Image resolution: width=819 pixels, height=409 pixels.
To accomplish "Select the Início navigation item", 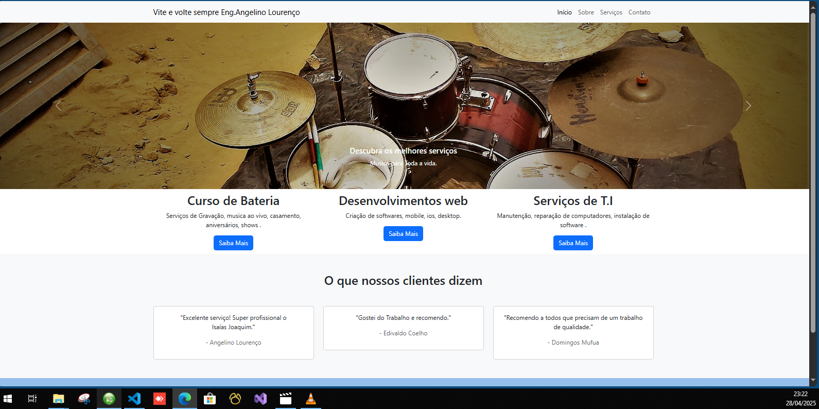I will coord(564,12).
